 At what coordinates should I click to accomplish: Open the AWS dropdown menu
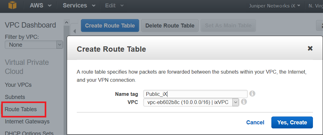[41, 6]
